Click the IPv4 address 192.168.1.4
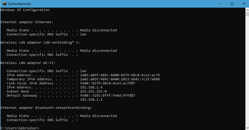The height and width of the screenshot is (130, 249). coord(91,87)
